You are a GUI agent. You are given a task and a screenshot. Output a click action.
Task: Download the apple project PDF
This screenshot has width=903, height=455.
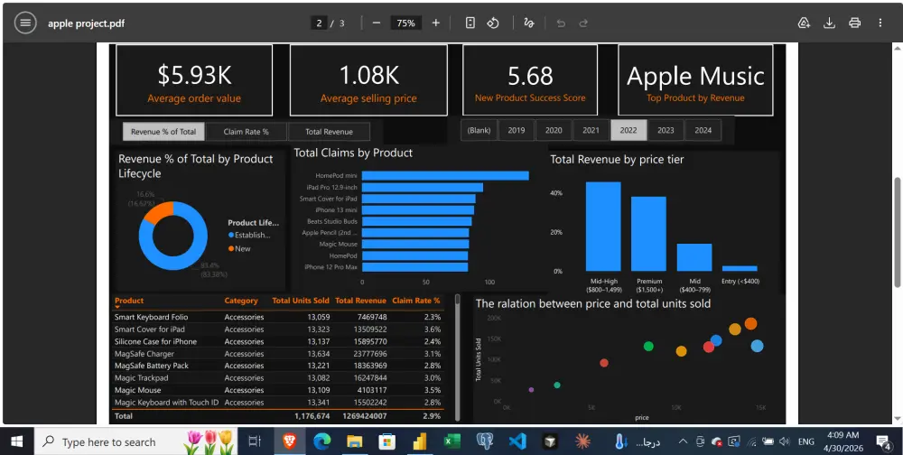tap(829, 23)
